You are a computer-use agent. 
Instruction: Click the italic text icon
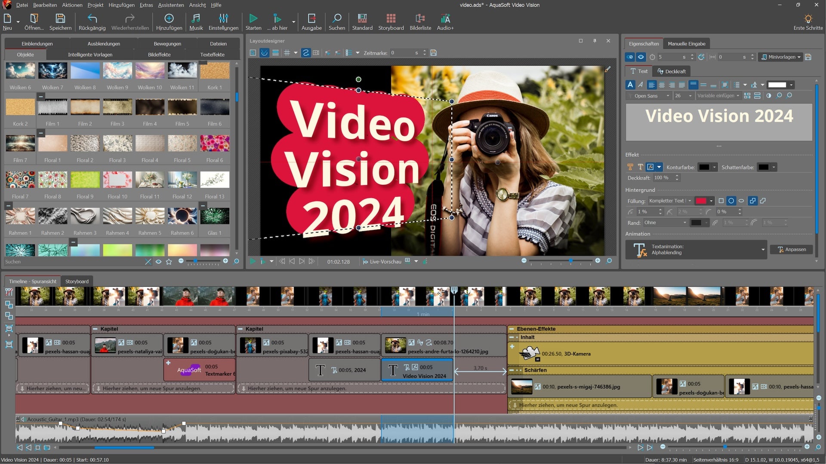click(x=641, y=85)
